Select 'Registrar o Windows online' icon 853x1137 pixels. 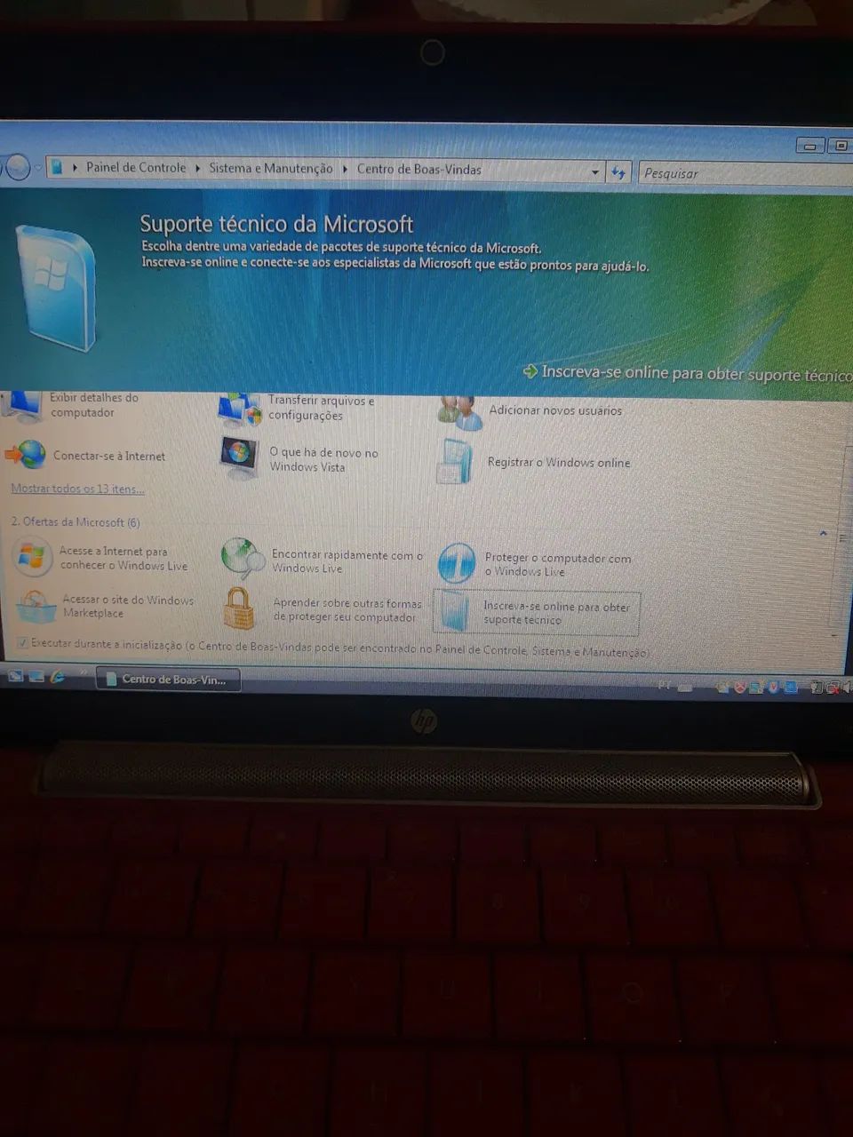(x=455, y=462)
